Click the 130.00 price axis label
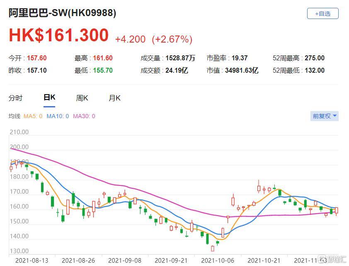 click(x=19, y=251)
